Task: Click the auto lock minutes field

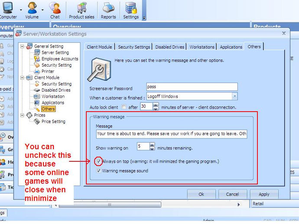Action: (146, 106)
